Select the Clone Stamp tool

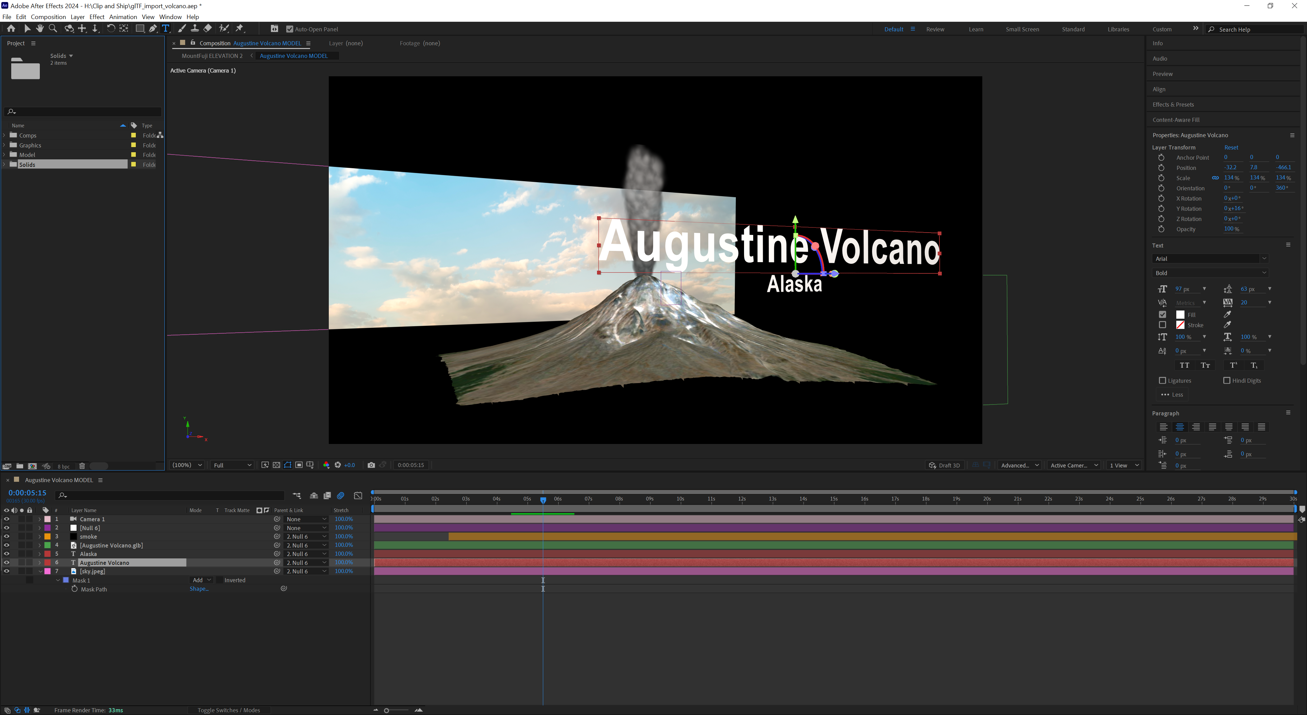(x=195, y=28)
